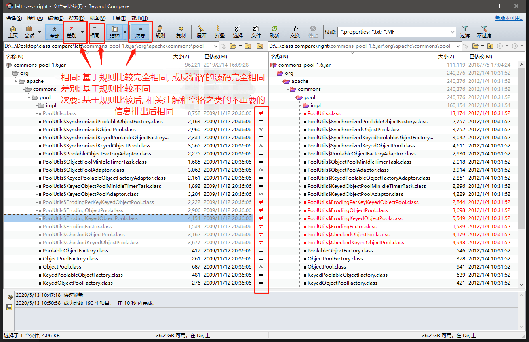Click the 结构 folder structure icon
This screenshot has height=342, width=529.
(115, 32)
